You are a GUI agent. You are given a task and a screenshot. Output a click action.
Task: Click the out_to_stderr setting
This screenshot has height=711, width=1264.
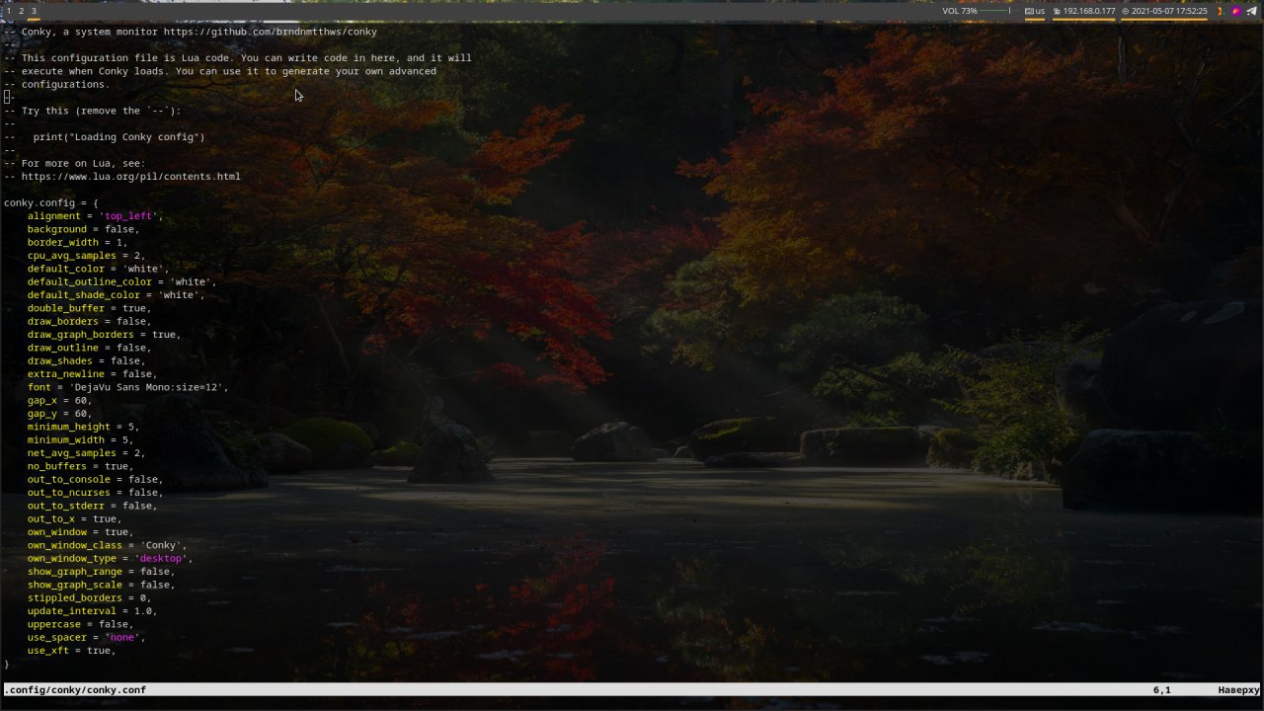pos(92,506)
